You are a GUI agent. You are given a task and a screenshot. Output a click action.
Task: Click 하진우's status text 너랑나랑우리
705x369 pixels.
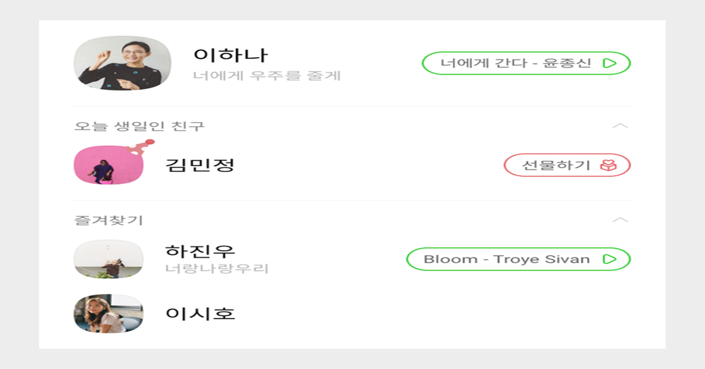point(217,269)
